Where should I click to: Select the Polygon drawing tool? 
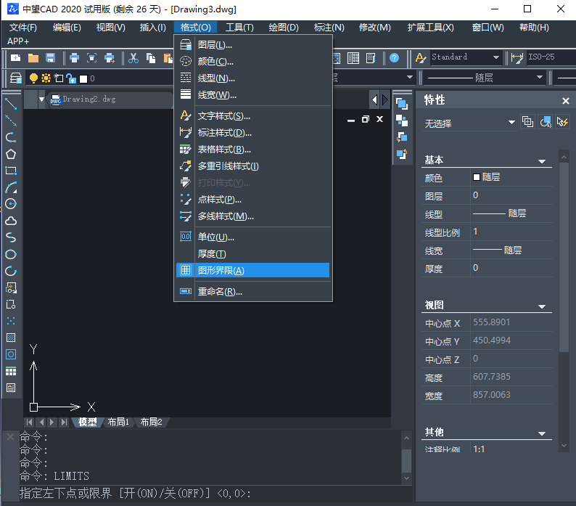point(11,154)
